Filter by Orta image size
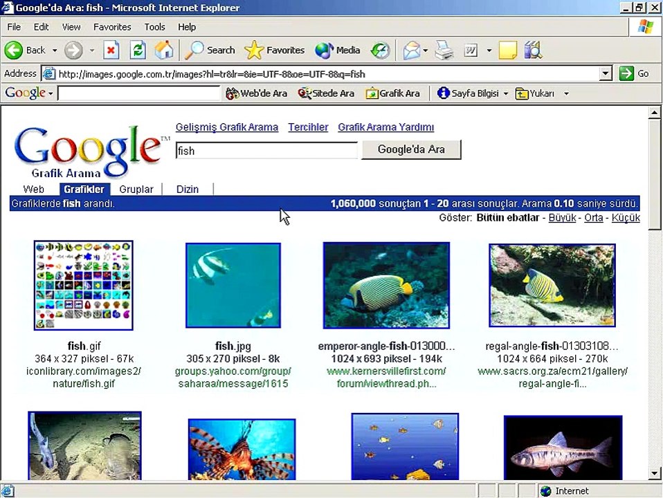 (593, 218)
